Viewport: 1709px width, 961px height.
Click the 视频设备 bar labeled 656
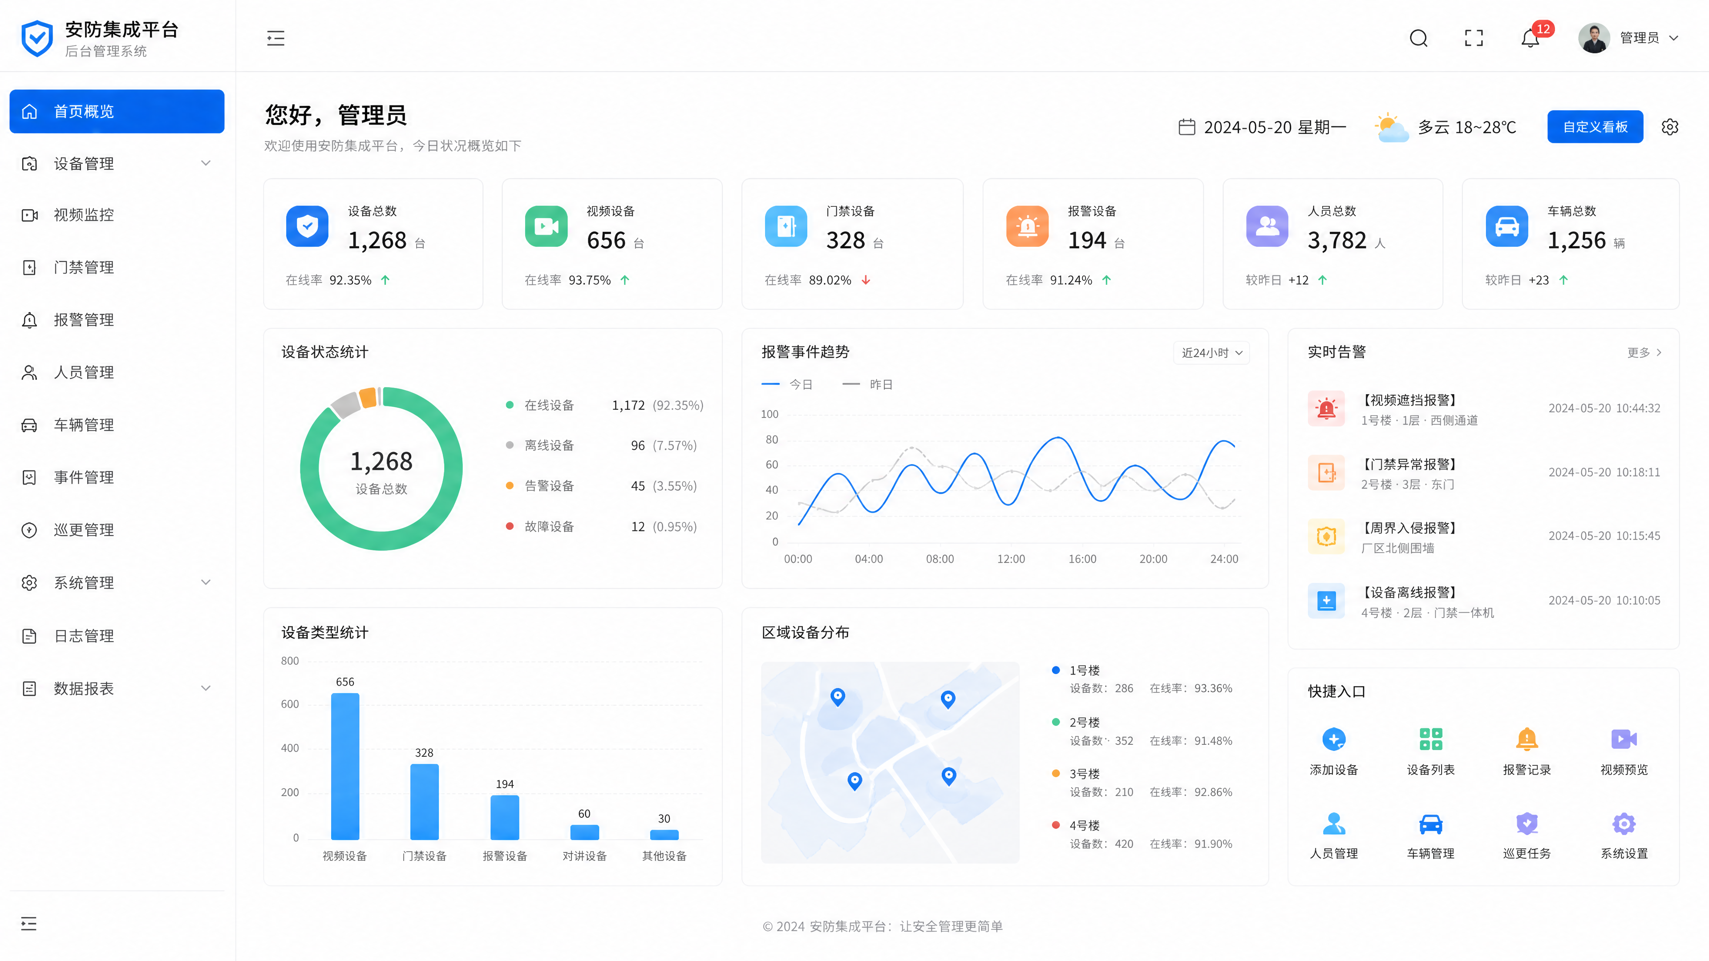coord(345,766)
